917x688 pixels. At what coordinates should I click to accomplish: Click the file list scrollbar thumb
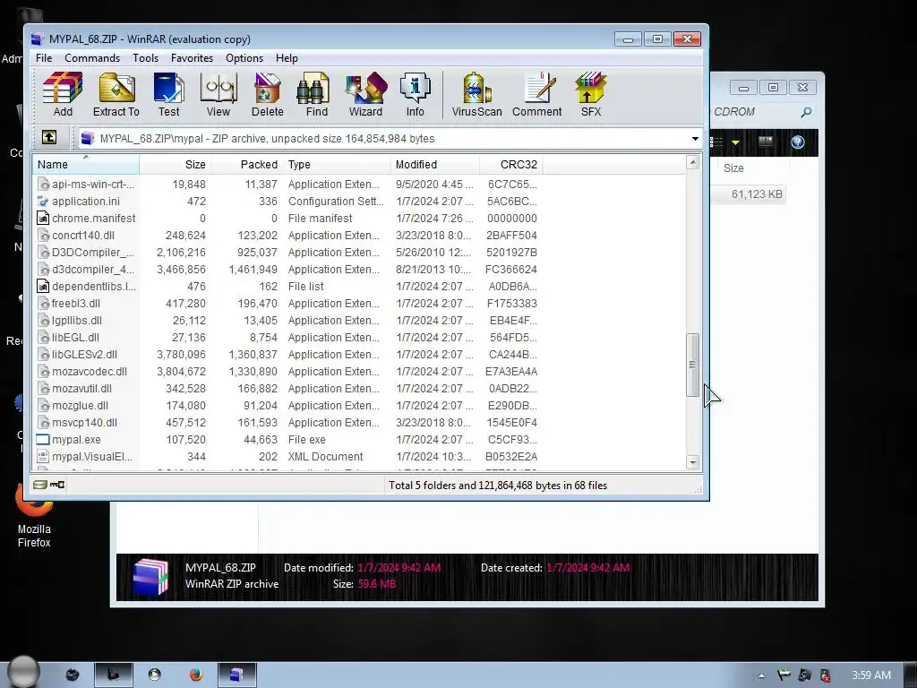693,365
